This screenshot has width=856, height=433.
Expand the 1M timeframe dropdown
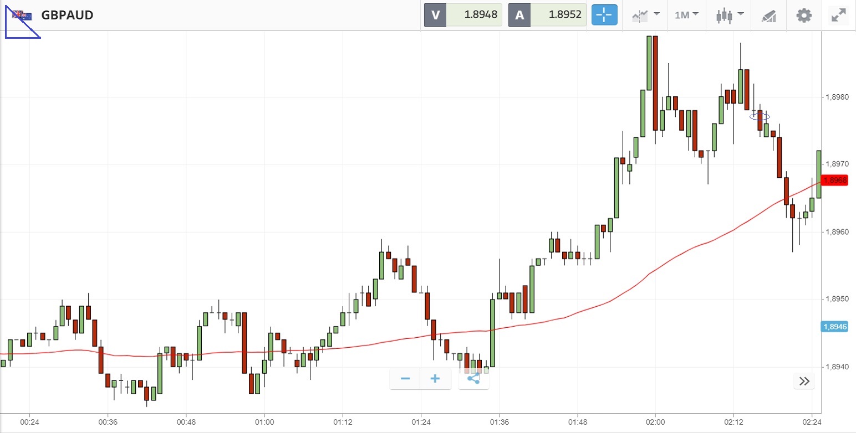coord(686,15)
